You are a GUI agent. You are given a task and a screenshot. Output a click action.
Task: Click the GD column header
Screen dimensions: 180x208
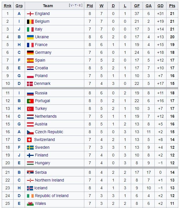160,6
